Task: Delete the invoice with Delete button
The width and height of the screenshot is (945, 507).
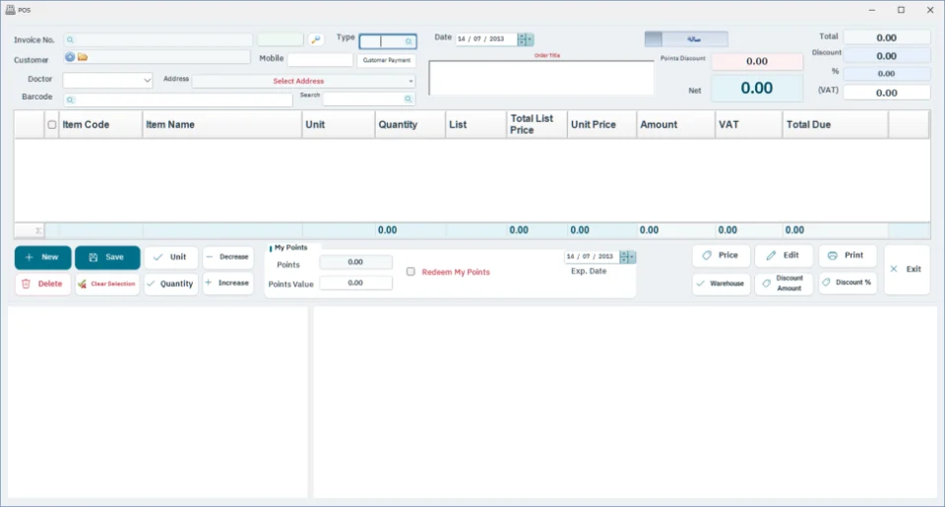Action: click(42, 284)
